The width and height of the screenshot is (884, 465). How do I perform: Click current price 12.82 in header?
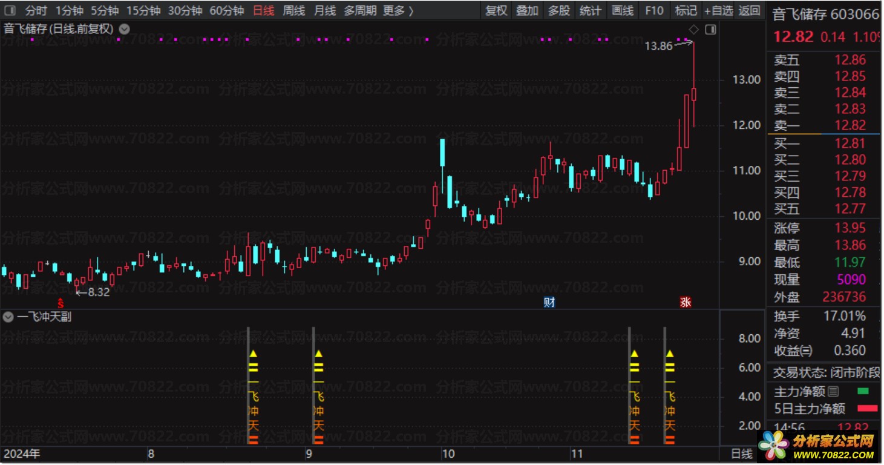pos(794,37)
